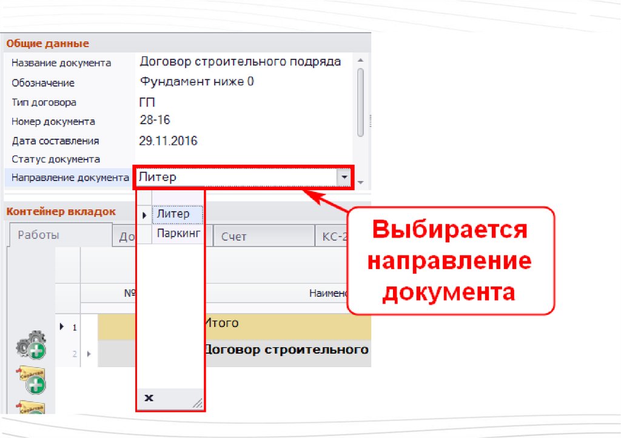Click the date 29.11.2016
621x438 pixels.
pyautogui.click(x=168, y=141)
